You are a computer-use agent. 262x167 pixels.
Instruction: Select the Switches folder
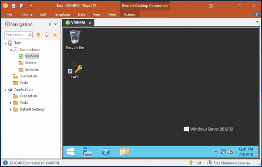click(32, 69)
